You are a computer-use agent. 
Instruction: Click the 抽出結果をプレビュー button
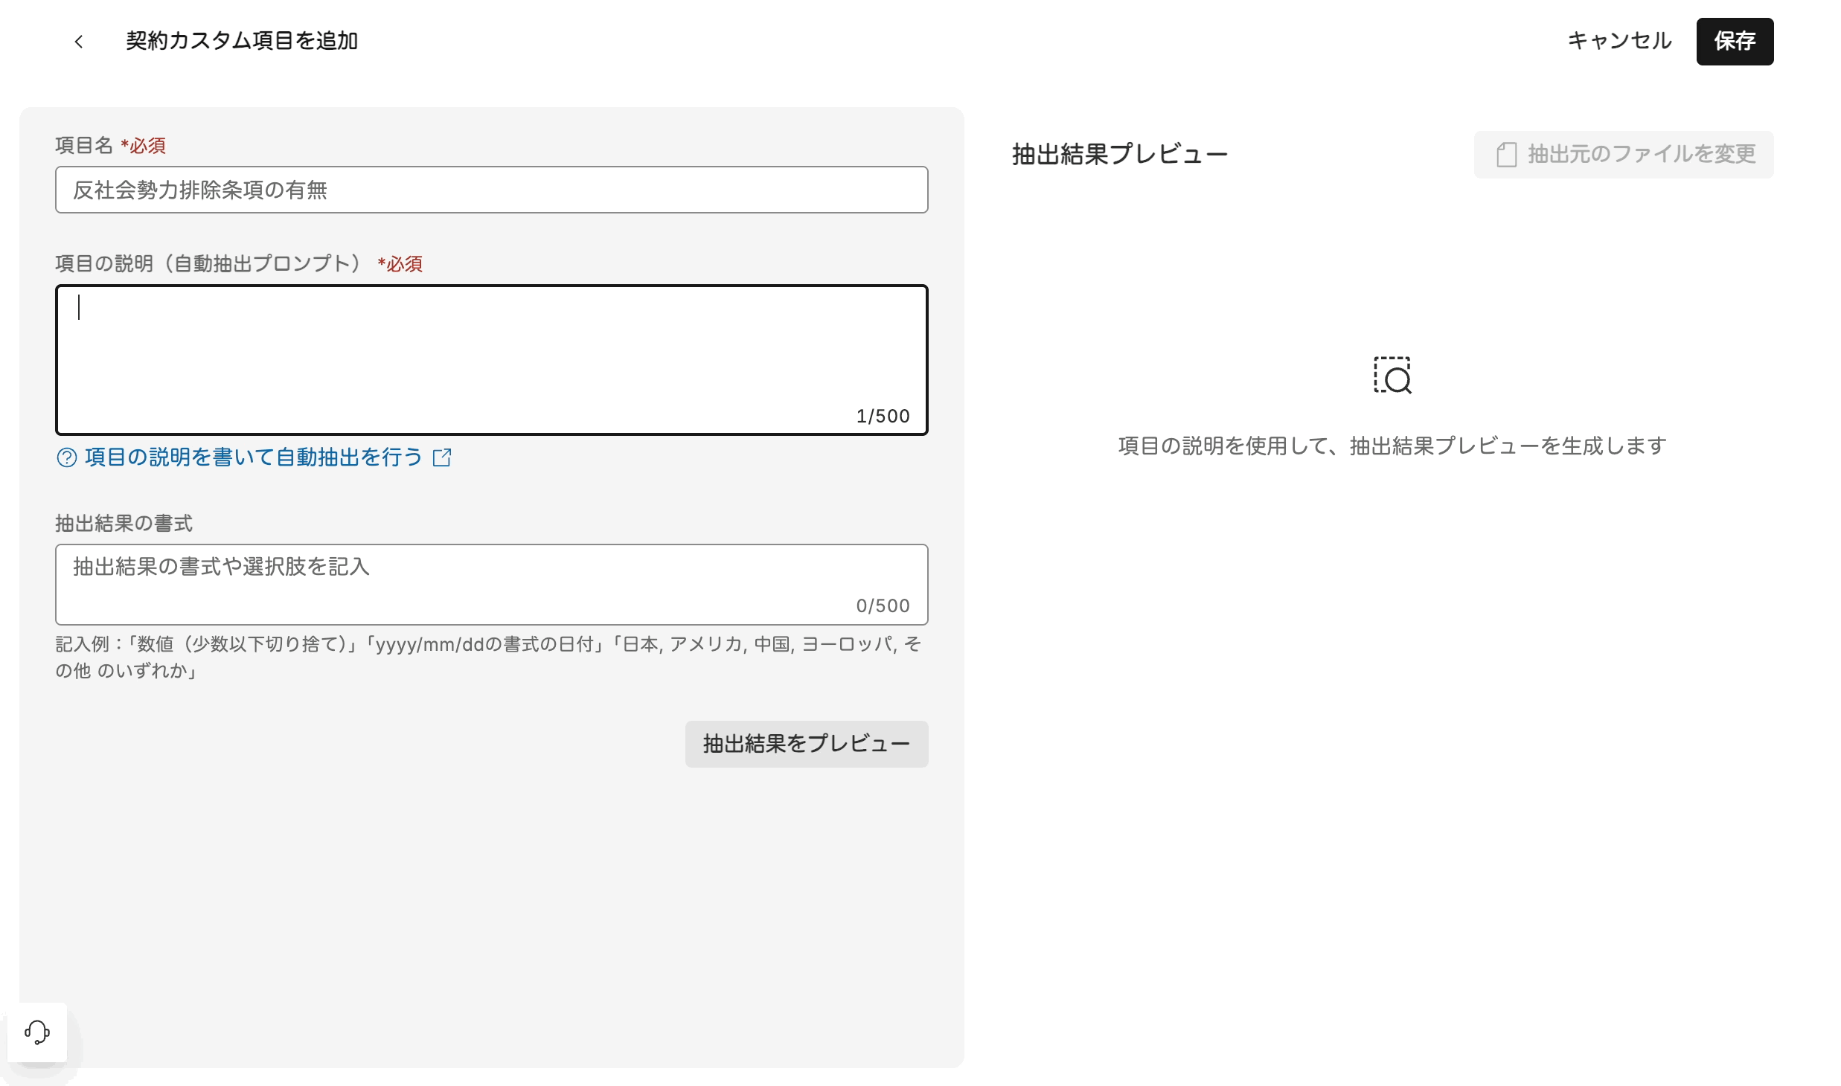click(806, 744)
